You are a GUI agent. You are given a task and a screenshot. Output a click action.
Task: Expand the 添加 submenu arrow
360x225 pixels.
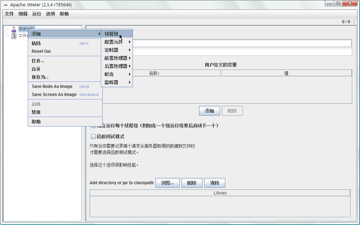tap(99, 34)
